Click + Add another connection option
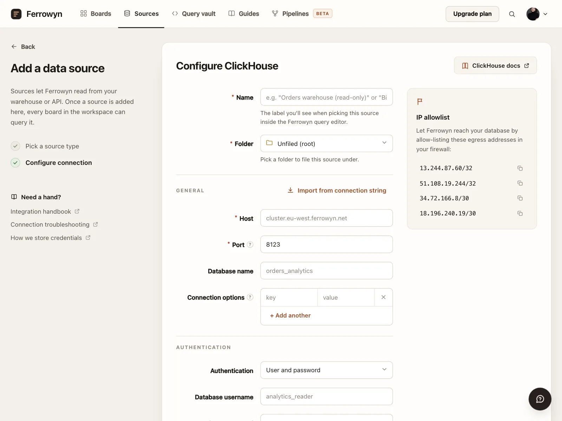Viewport: 562px width, 421px height. coord(290,315)
